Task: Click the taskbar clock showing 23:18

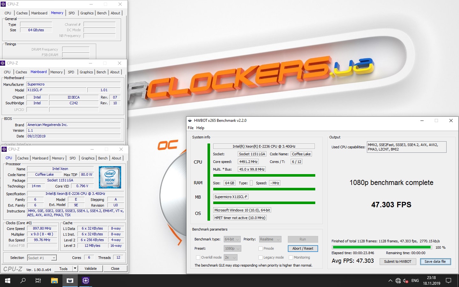Action: coord(432,281)
